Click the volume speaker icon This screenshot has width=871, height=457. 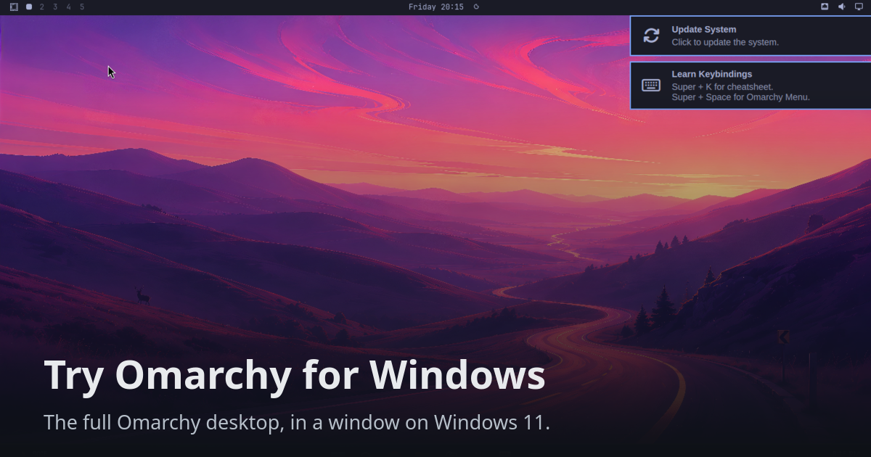click(x=842, y=7)
